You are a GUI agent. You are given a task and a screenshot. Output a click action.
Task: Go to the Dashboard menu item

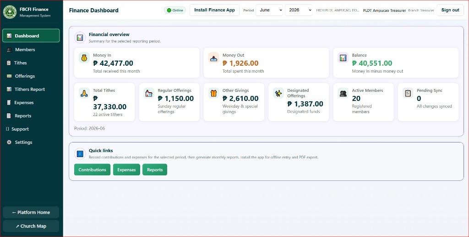point(31,36)
